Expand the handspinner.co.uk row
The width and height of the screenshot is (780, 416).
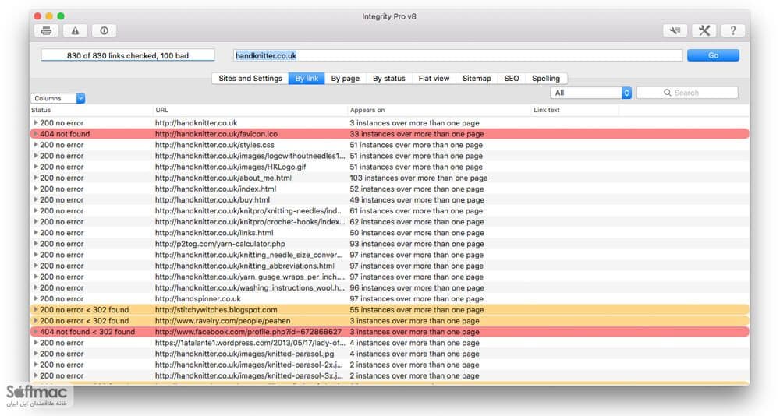[x=36, y=298]
